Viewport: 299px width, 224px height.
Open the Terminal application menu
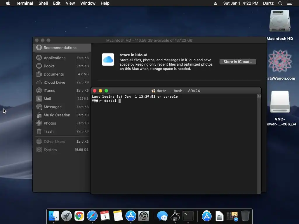pos(25,3)
